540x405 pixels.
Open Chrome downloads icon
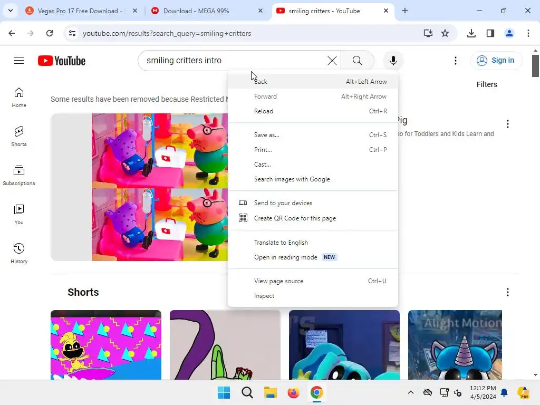click(471, 33)
